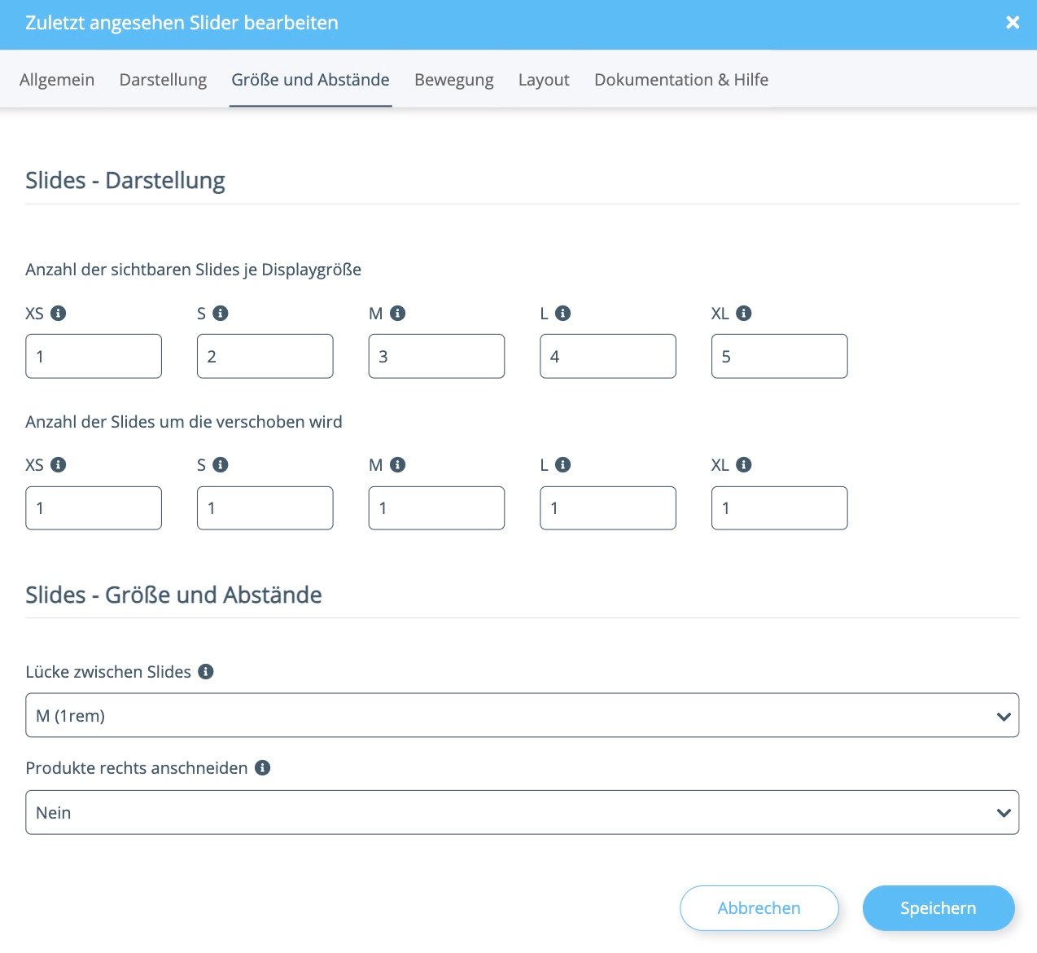This screenshot has width=1037, height=953.
Task: Focus the visible slides M field with value 3
Action: click(x=436, y=356)
